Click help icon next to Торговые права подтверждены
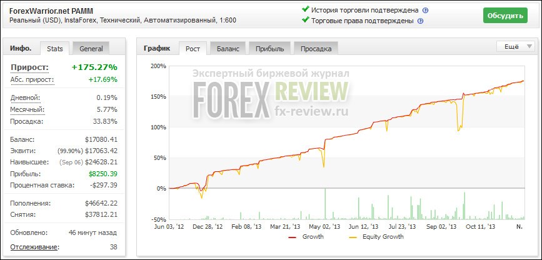Image resolution: width=542 pixels, height=260 pixels. 420,21
